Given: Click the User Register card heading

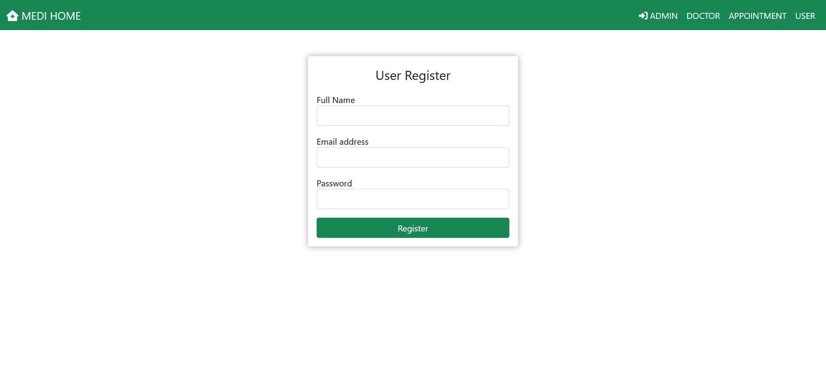Looking at the screenshot, I should (x=413, y=76).
